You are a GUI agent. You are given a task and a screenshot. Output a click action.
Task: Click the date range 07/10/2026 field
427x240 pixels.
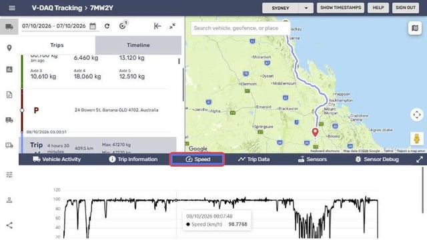click(54, 26)
